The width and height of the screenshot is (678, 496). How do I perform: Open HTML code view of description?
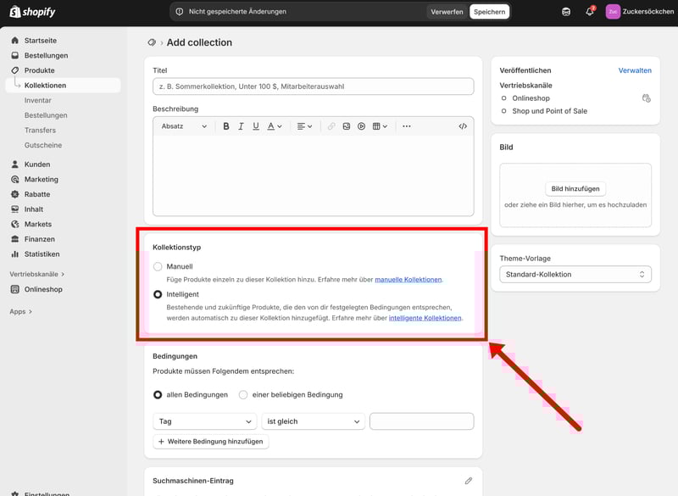click(x=462, y=126)
